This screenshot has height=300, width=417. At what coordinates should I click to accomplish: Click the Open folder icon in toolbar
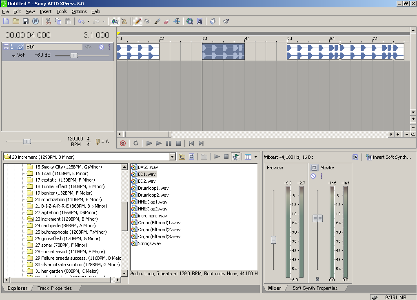point(16,21)
